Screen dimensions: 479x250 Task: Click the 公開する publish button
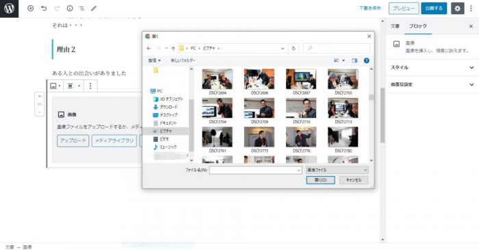pos(434,8)
